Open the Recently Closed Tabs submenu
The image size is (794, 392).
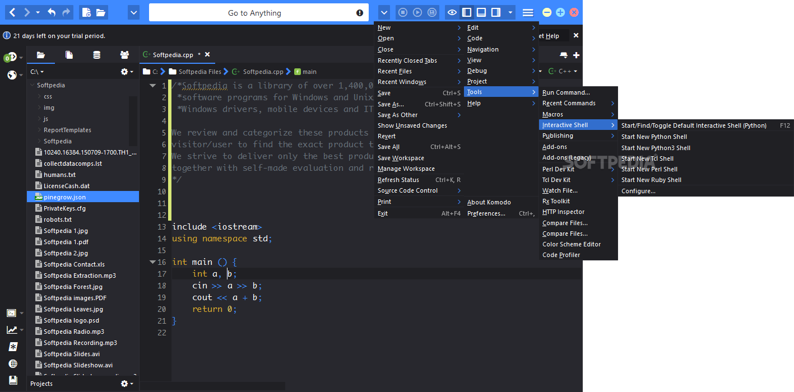click(x=419, y=60)
